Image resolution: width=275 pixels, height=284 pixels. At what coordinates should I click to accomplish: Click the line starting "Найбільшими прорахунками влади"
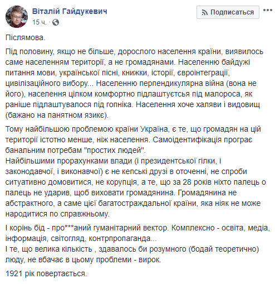[113, 161]
